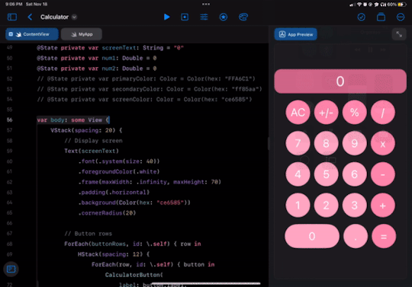Click the '// Button rows' comment line

tap(88, 234)
